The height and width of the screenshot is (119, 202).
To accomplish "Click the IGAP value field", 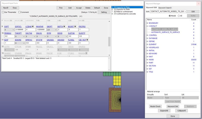I will (x=9, y=43).
